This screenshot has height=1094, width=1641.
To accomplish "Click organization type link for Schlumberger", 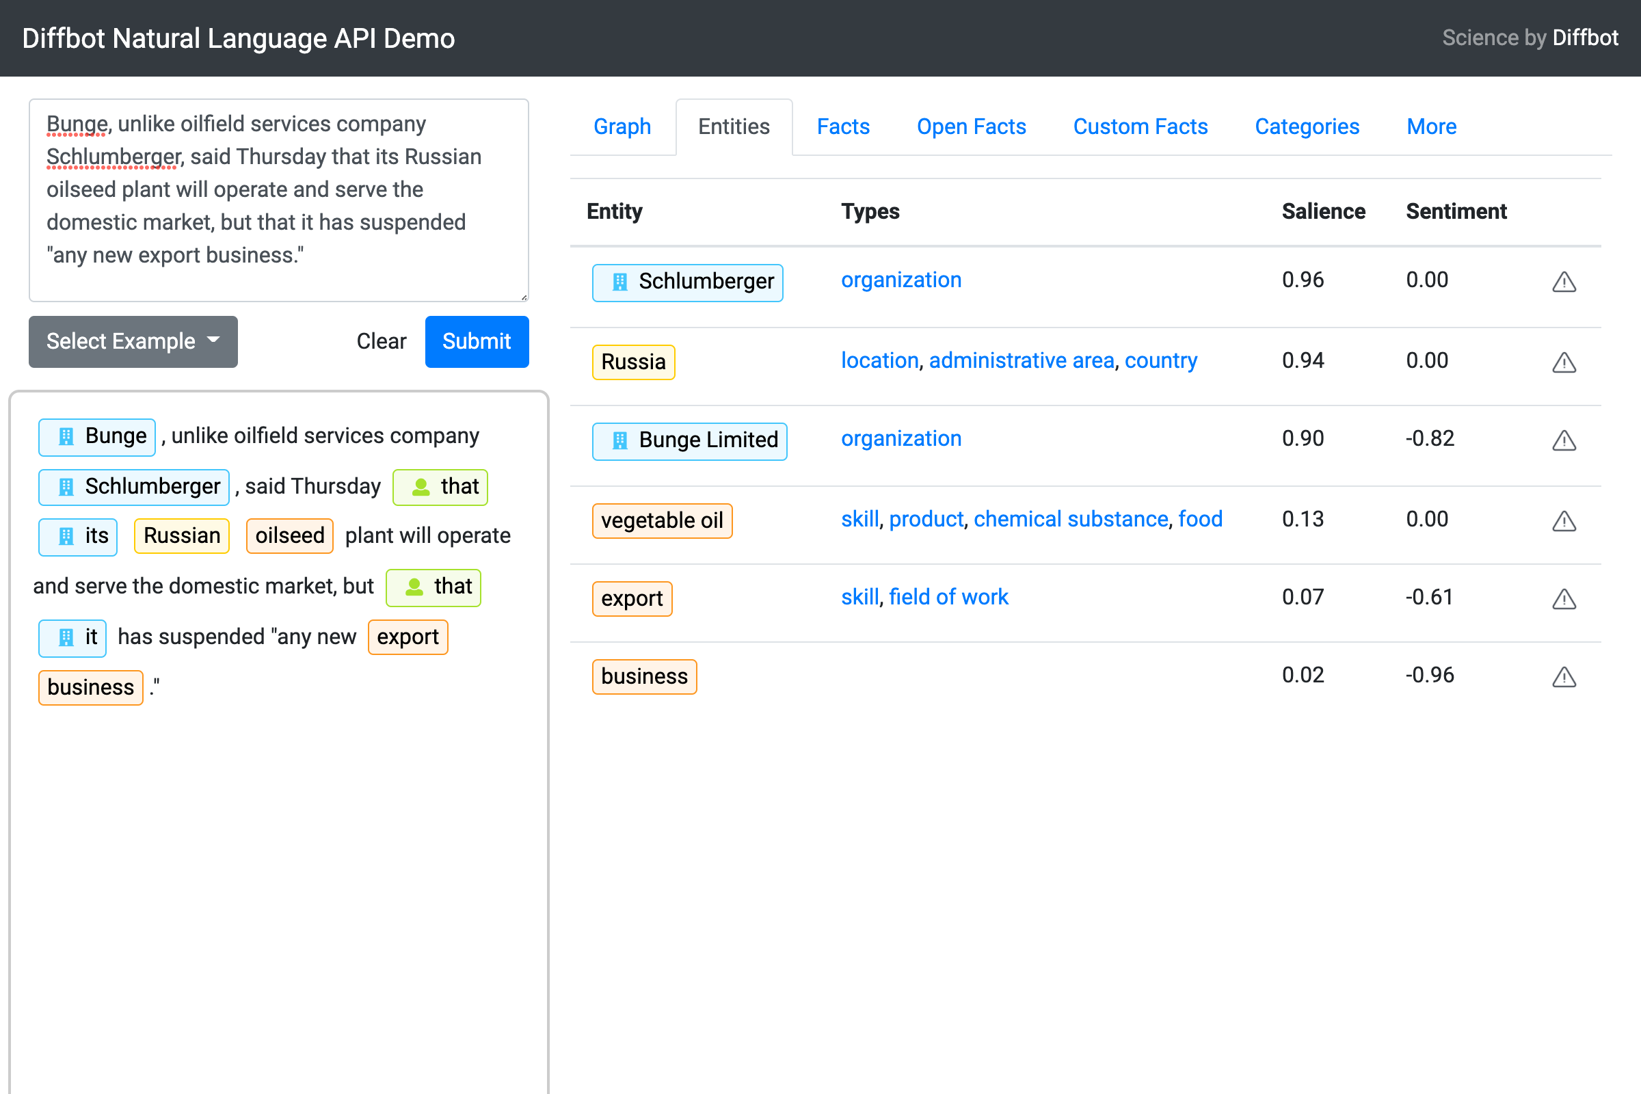I will [900, 280].
